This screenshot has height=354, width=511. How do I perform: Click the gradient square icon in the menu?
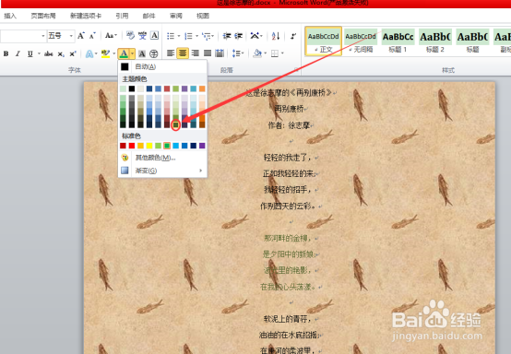(x=125, y=171)
